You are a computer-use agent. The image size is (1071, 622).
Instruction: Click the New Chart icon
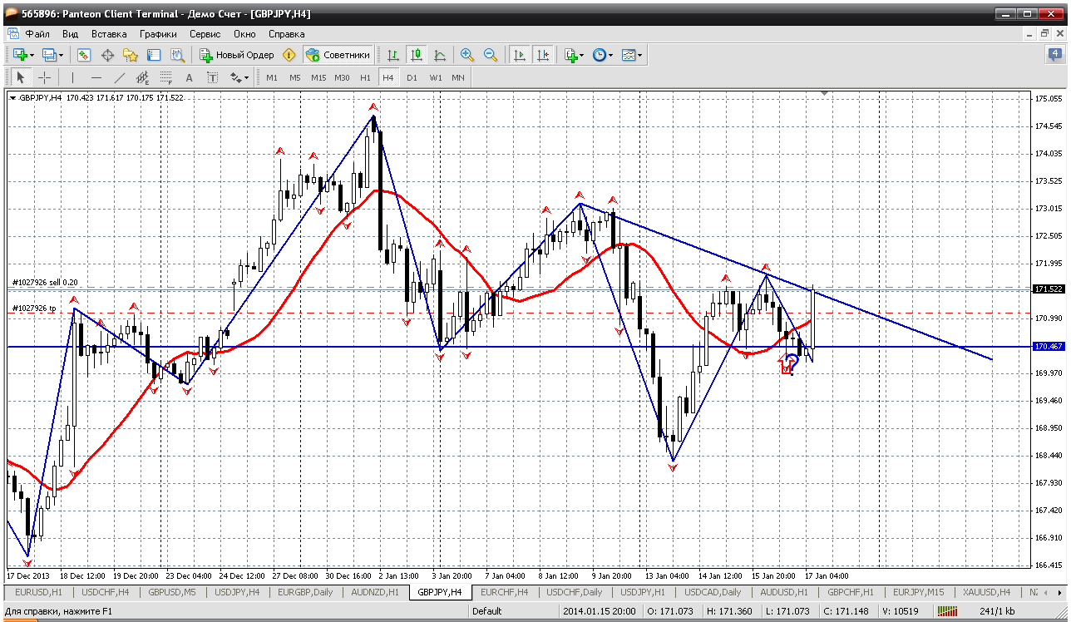(20, 55)
